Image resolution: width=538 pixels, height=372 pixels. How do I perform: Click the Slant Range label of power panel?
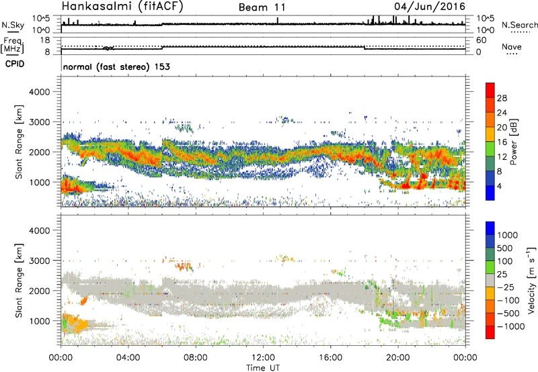pos(20,142)
